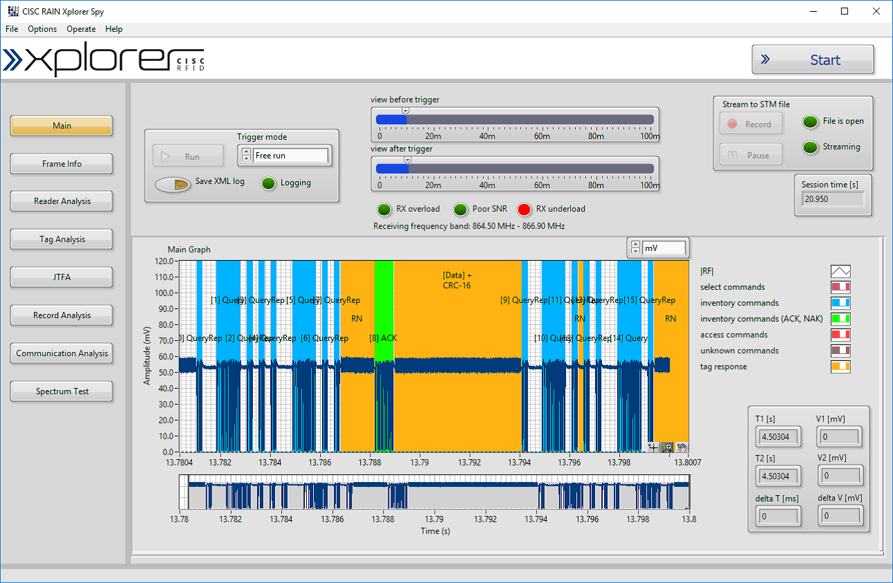Open the Reader Analysis panel
The height and width of the screenshot is (583, 893).
coord(62,201)
